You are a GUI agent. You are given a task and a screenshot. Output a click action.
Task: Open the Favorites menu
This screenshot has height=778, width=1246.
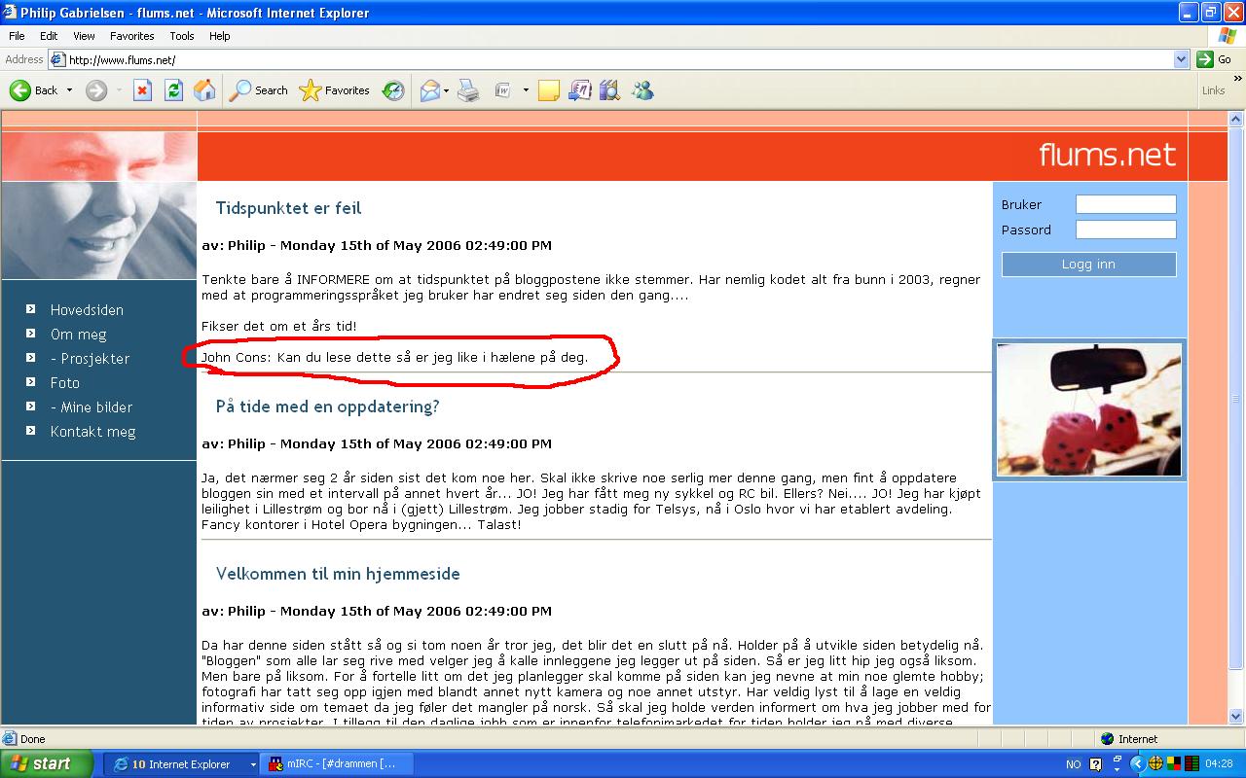coord(131,36)
